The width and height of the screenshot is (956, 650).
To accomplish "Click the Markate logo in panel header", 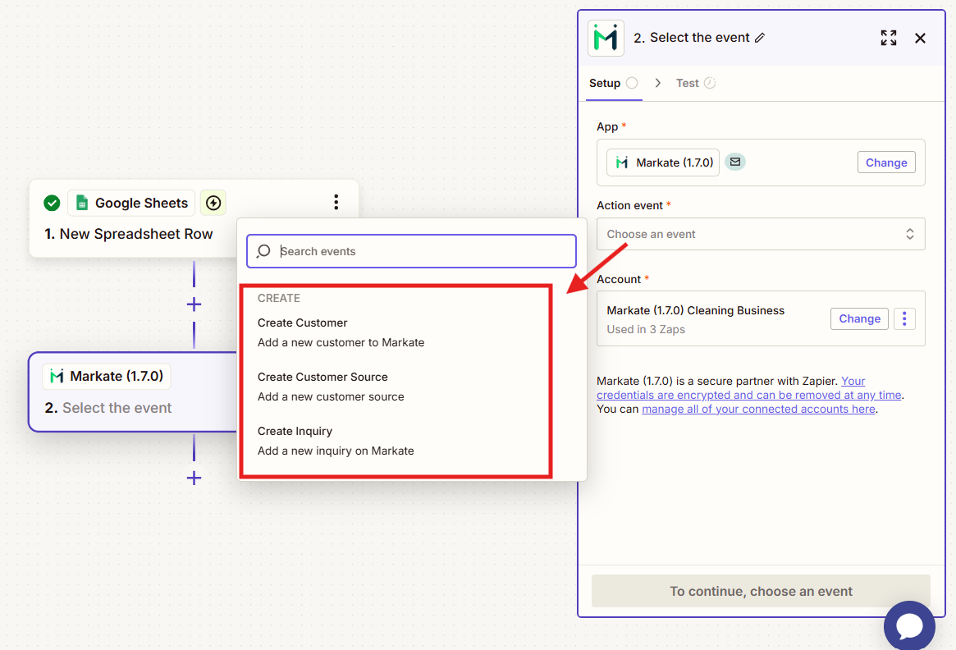I will (606, 38).
